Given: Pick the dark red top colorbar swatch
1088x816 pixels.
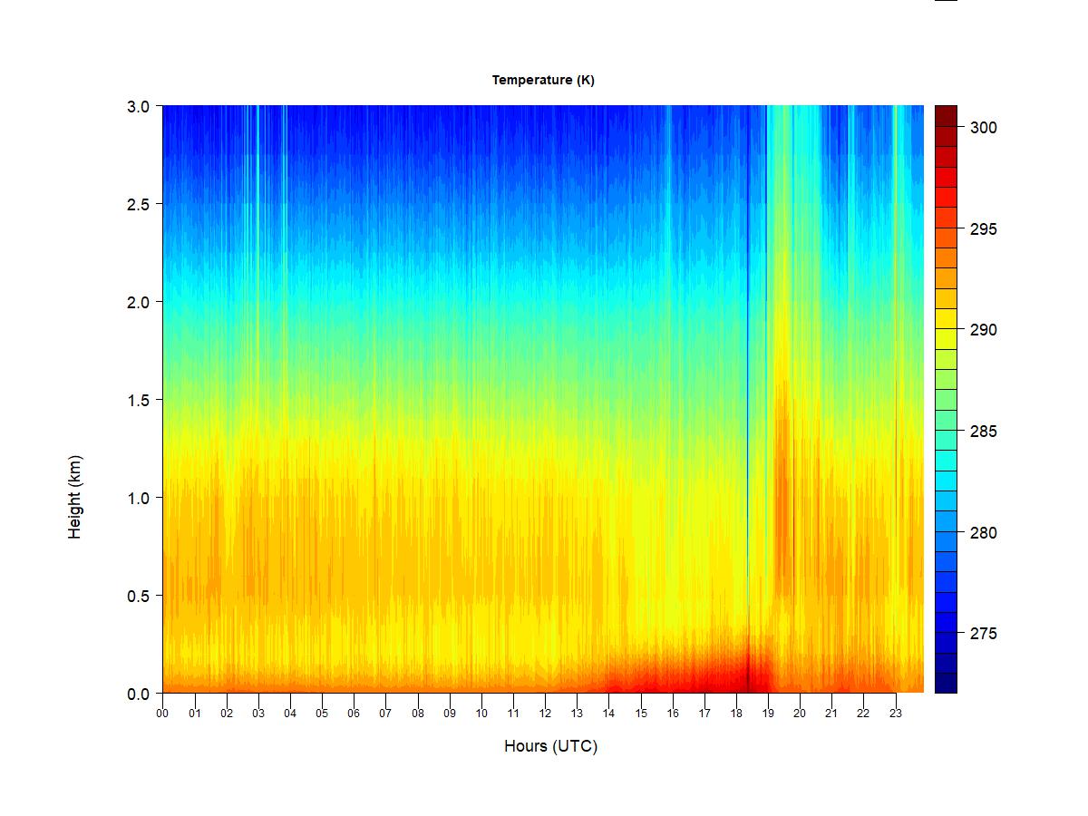Looking at the screenshot, I should [946, 115].
